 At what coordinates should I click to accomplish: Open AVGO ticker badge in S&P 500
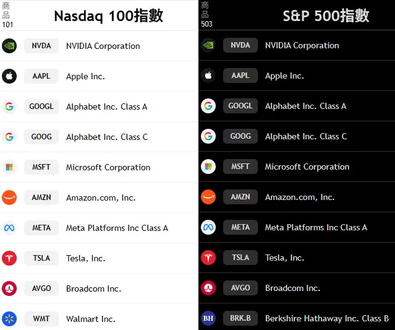point(240,288)
